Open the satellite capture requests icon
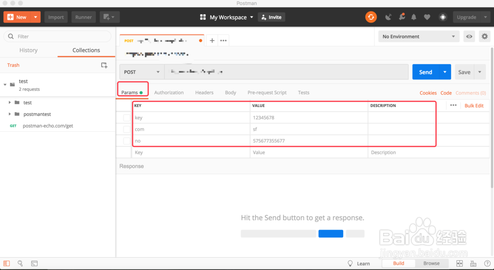 [x=388, y=17]
